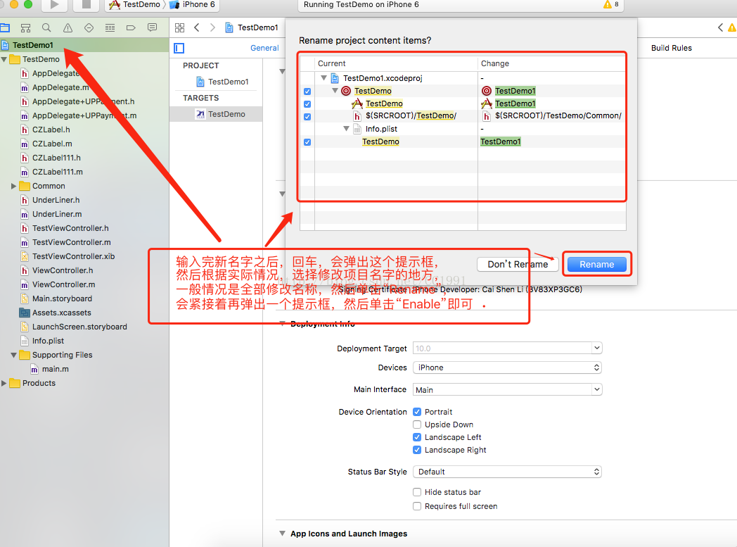Open CZLabel.h file

point(51,130)
